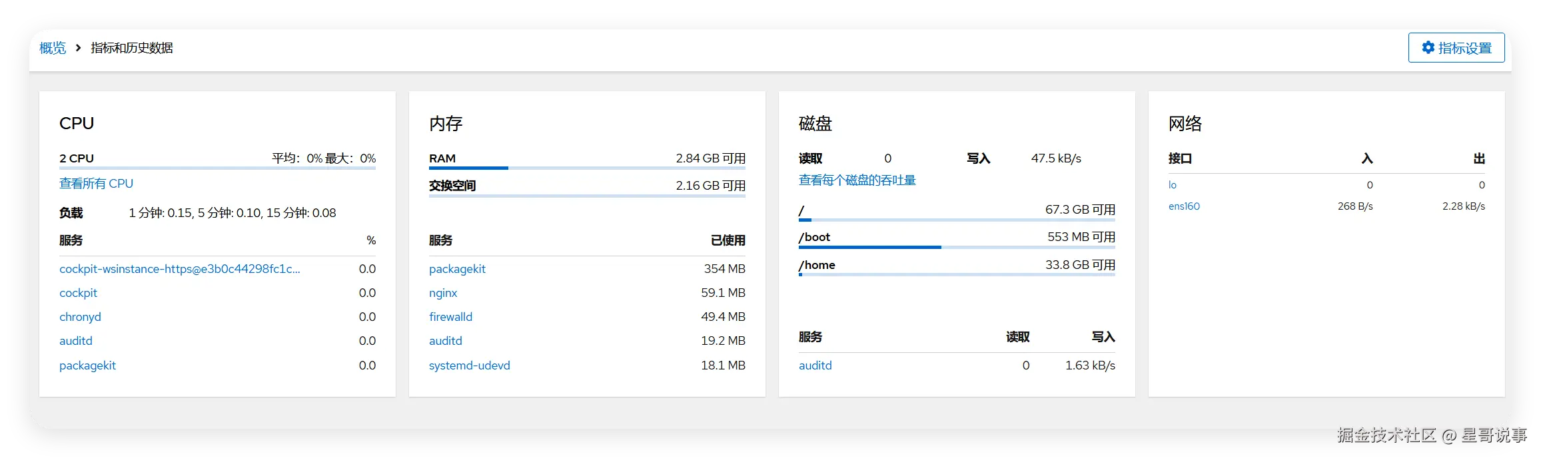Open auditd service in disk panel
The image size is (1541, 458).
pos(815,365)
